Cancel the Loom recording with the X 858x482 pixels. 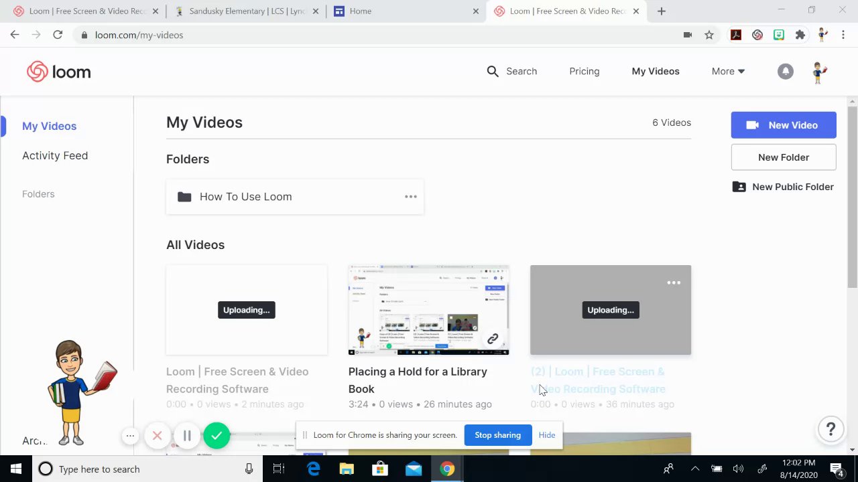pos(157,436)
